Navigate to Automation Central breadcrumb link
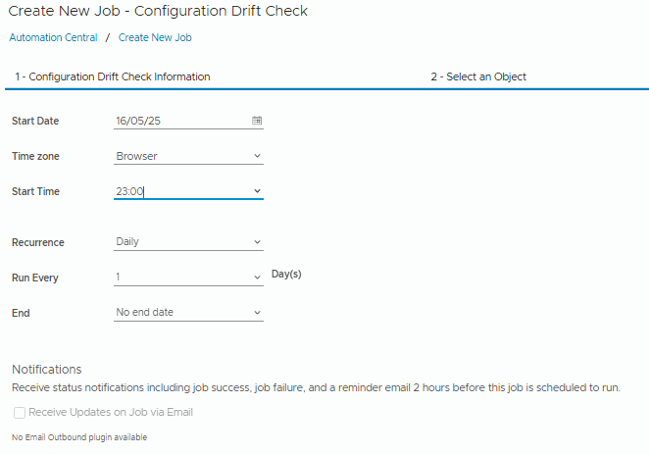Screen dimensions: 649x455 [x=54, y=37]
